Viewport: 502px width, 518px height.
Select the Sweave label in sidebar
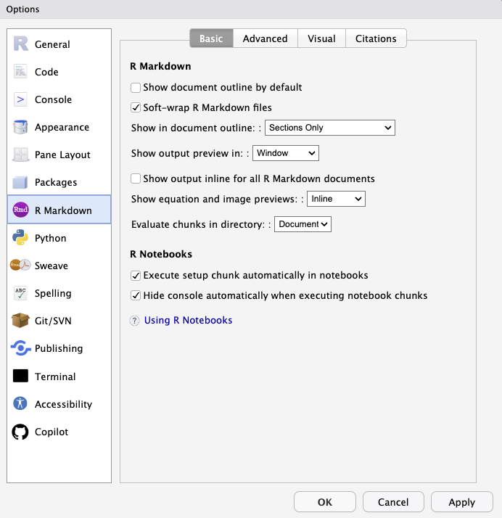[52, 266]
